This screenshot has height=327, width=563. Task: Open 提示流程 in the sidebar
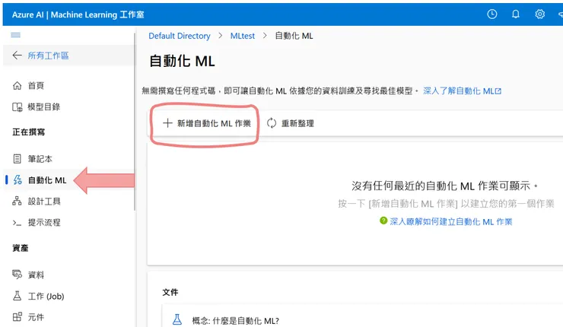44,223
